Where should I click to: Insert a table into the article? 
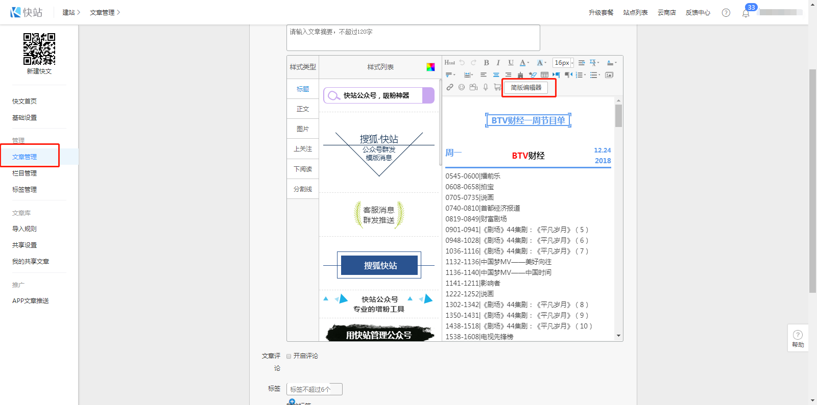coord(545,75)
